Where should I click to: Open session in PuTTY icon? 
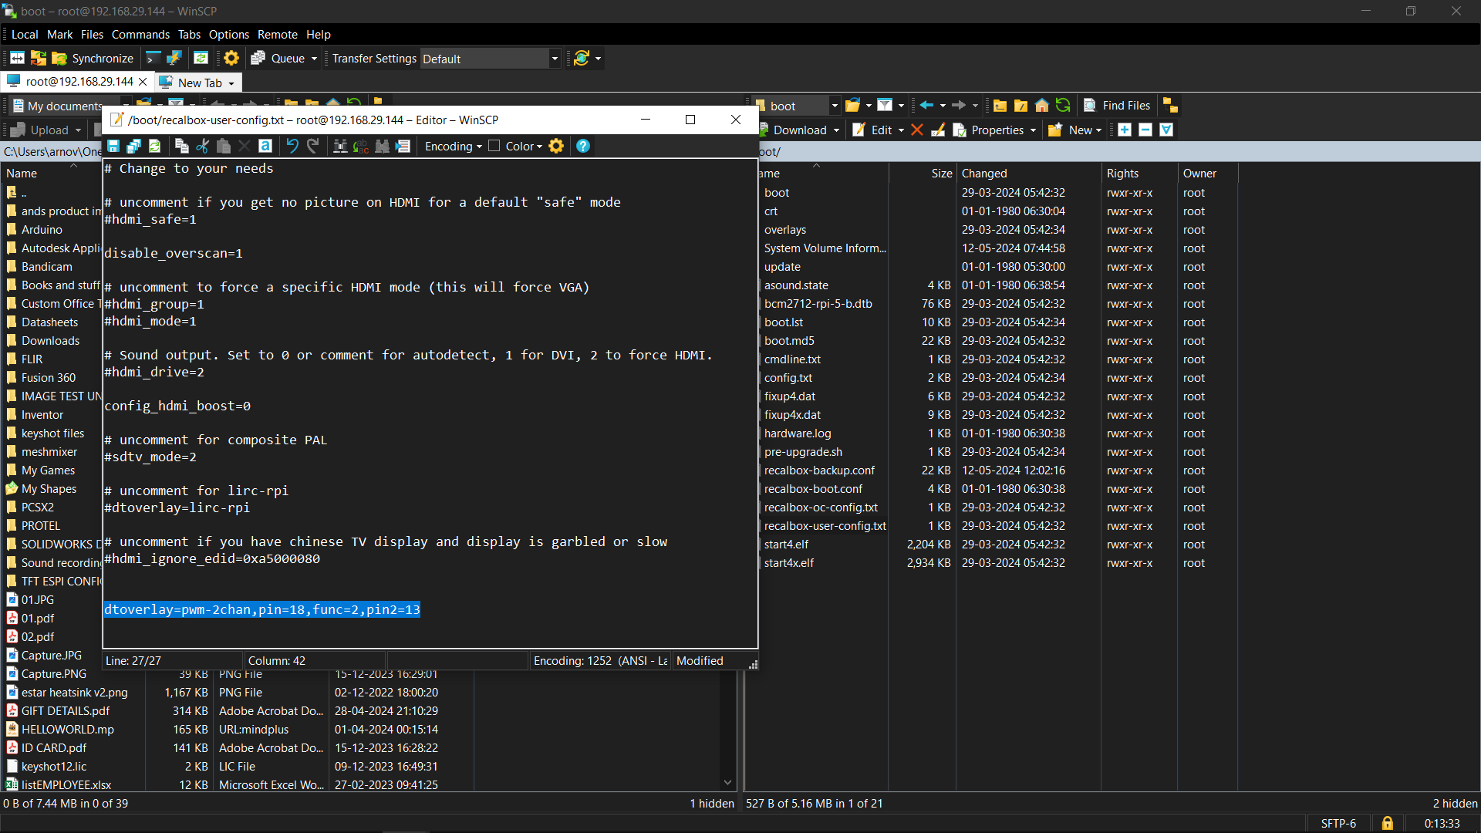point(174,59)
